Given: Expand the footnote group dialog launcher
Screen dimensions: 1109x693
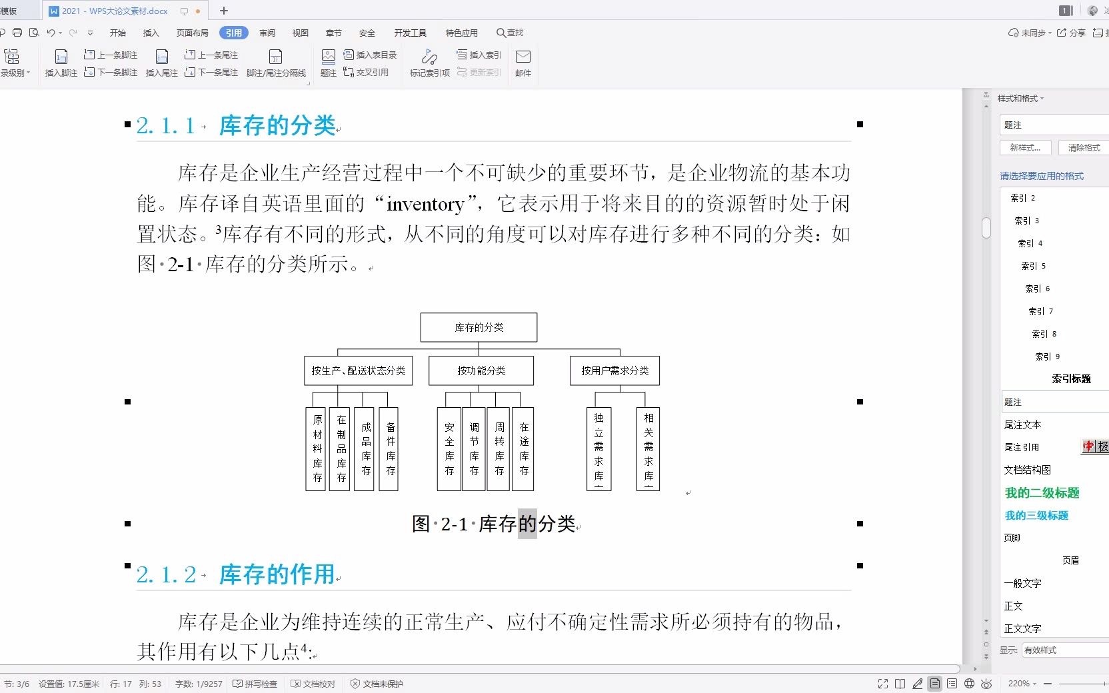Looking at the screenshot, I should point(309,83).
